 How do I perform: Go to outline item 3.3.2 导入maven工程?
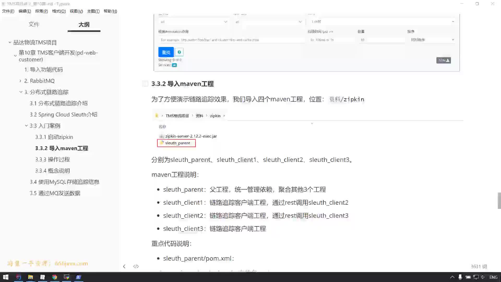pyautogui.click(x=62, y=148)
